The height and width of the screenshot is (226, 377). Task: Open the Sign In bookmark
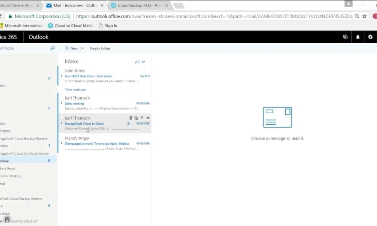click(108, 26)
